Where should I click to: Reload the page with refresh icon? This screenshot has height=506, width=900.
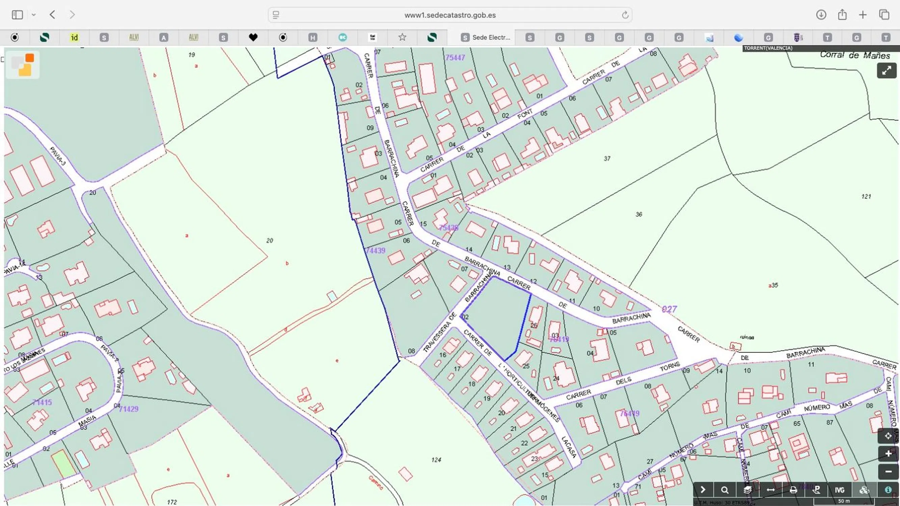(625, 15)
